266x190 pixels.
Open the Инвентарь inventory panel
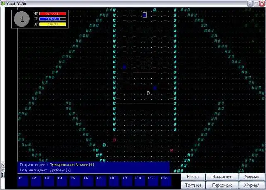tap(222, 177)
